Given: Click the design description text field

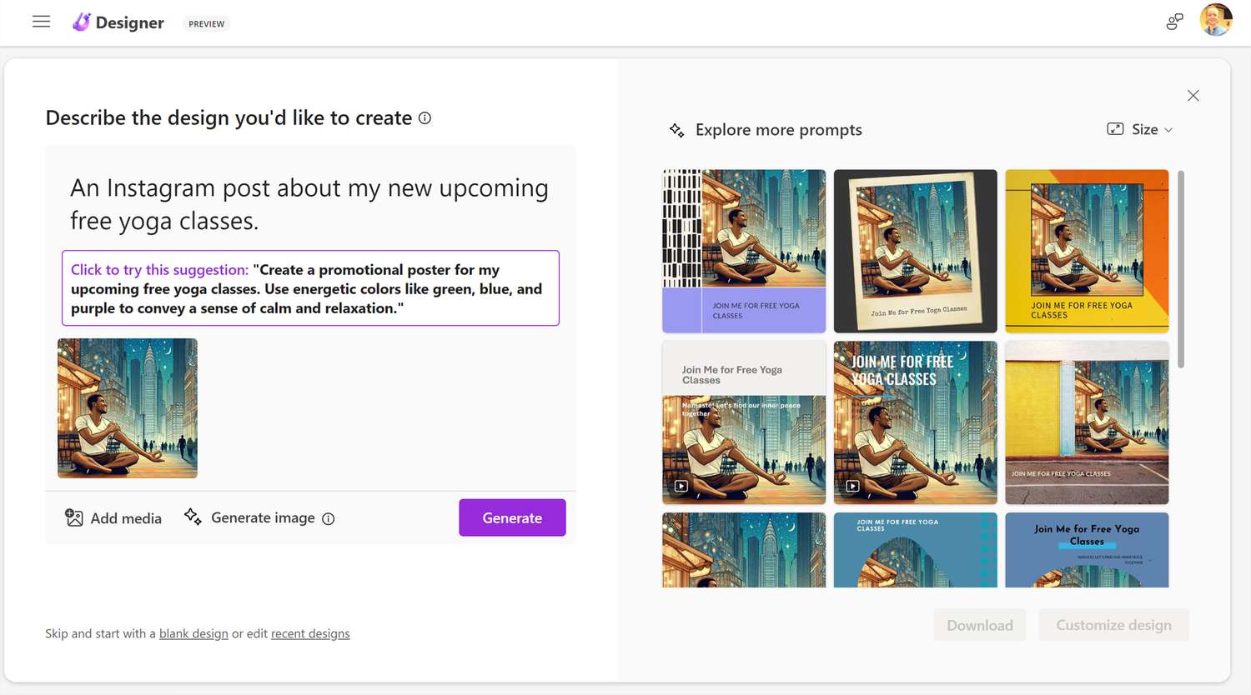Looking at the screenshot, I should point(310,204).
